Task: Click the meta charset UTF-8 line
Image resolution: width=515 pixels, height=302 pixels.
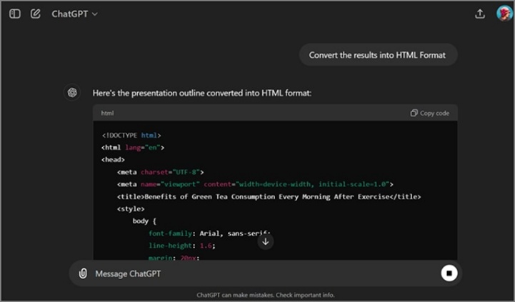Action: click(x=161, y=172)
